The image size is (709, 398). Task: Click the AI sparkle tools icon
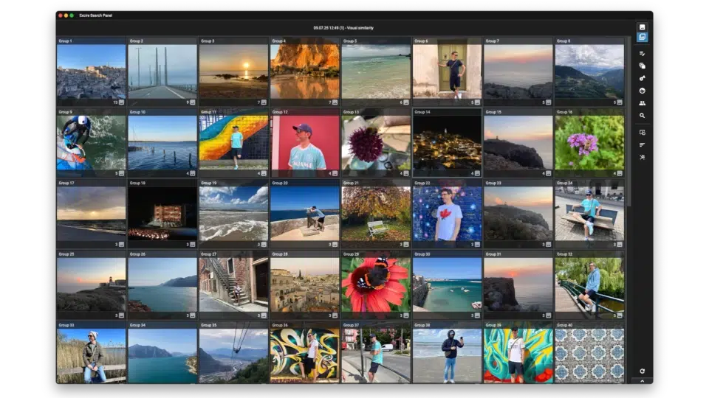point(642,158)
